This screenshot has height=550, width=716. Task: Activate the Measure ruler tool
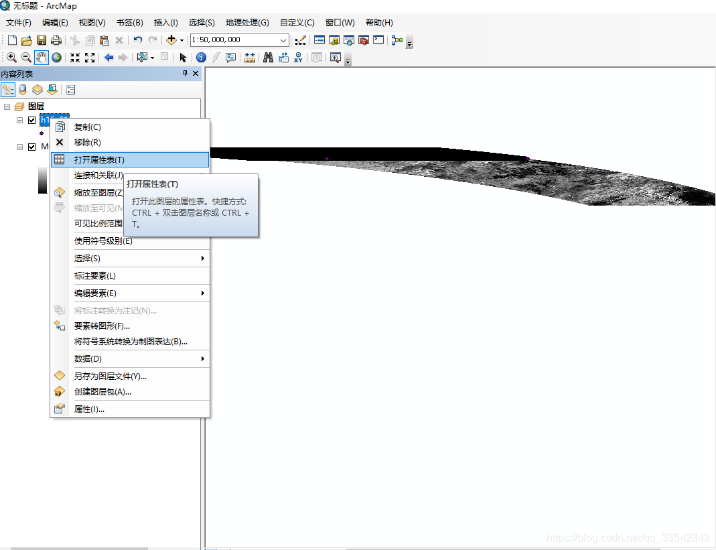click(x=250, y=58)
